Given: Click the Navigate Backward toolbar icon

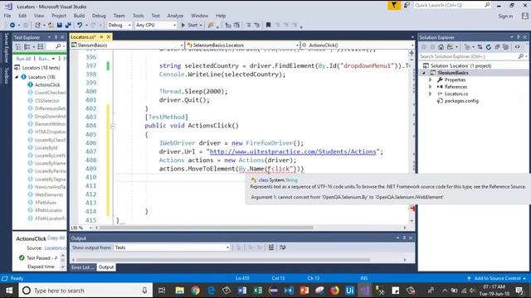Looking at the screenshot, I should point(12,25).
